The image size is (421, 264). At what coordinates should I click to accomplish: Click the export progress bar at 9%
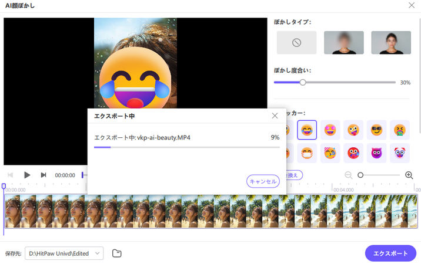(x=186, y=147)
